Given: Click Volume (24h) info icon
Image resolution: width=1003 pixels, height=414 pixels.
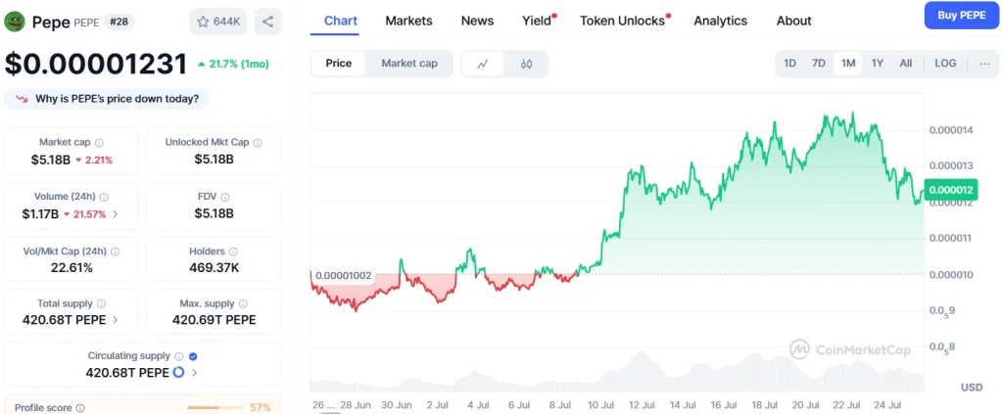Looking at the screenshot, I should [x=104, y=197].
